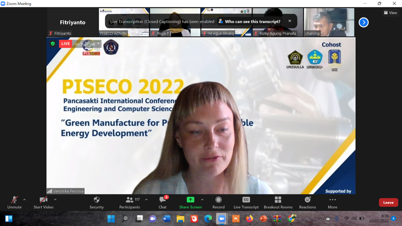Viewport: 402px width, 226px height.
Task: Show hidden system tray icons
Action: click(x=320, y=218)
